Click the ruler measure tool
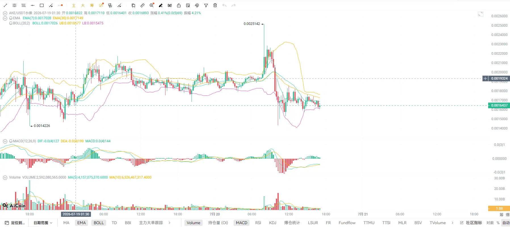Screen dimensions: 510x227 [x=142, y=5]
